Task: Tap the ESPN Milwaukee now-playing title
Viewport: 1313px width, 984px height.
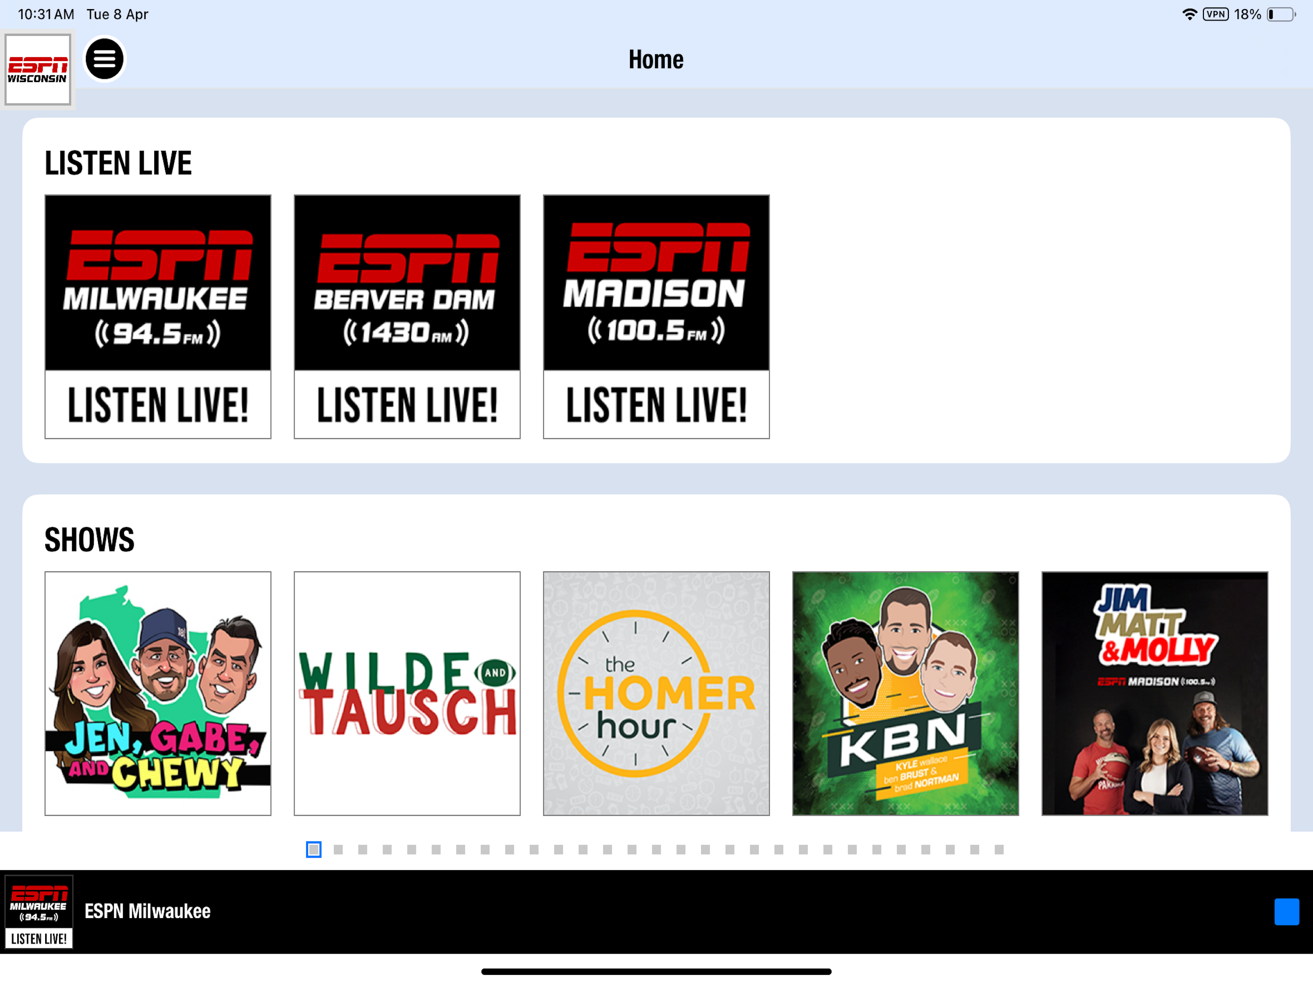Action: click(x=147, y=911)
